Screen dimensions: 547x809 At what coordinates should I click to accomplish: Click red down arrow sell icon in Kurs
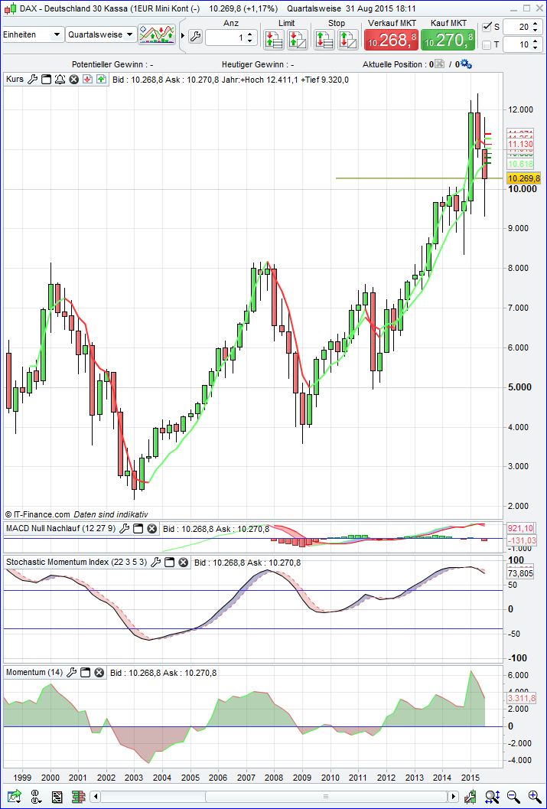coord(87,80)
